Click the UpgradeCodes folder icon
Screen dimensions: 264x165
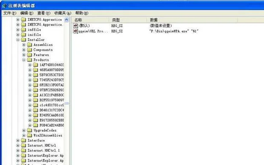pyautogui.click(x=29, y=130)
